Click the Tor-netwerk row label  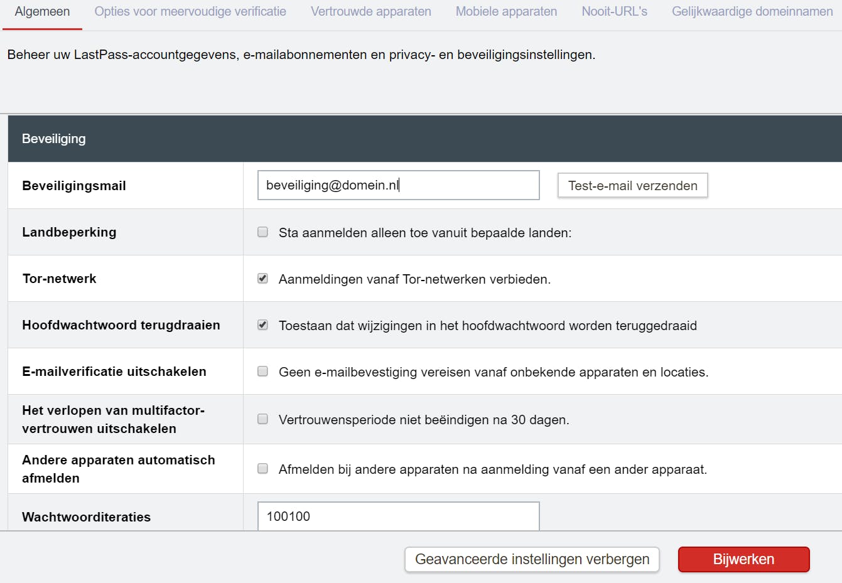[x=60, y=279]
